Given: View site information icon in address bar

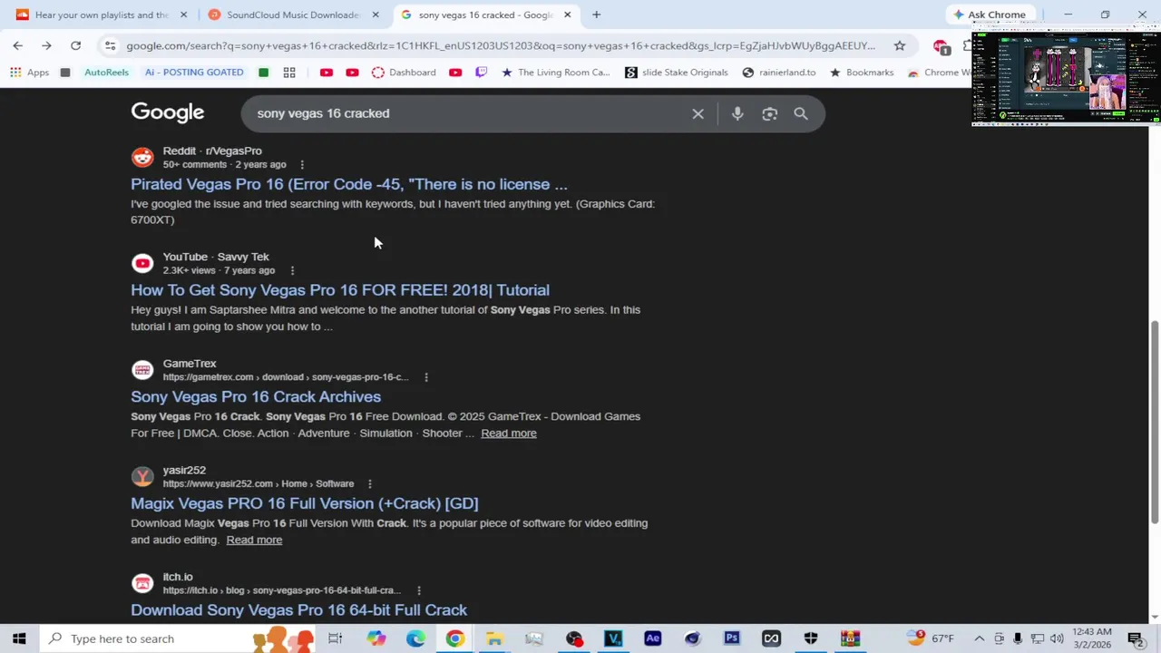Looking at the screenshot, I should (110, 45).
